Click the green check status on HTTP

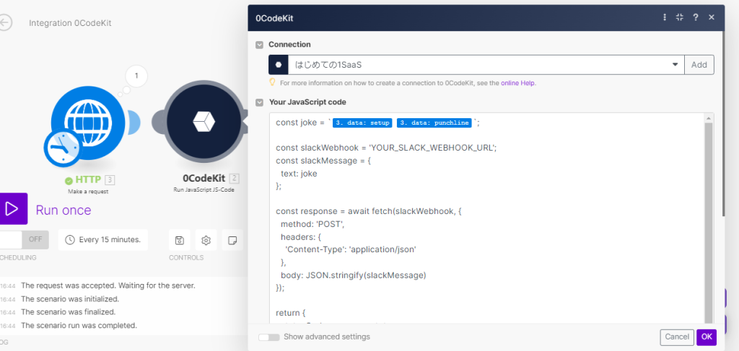pyautogui.click(x=69, y=180)
